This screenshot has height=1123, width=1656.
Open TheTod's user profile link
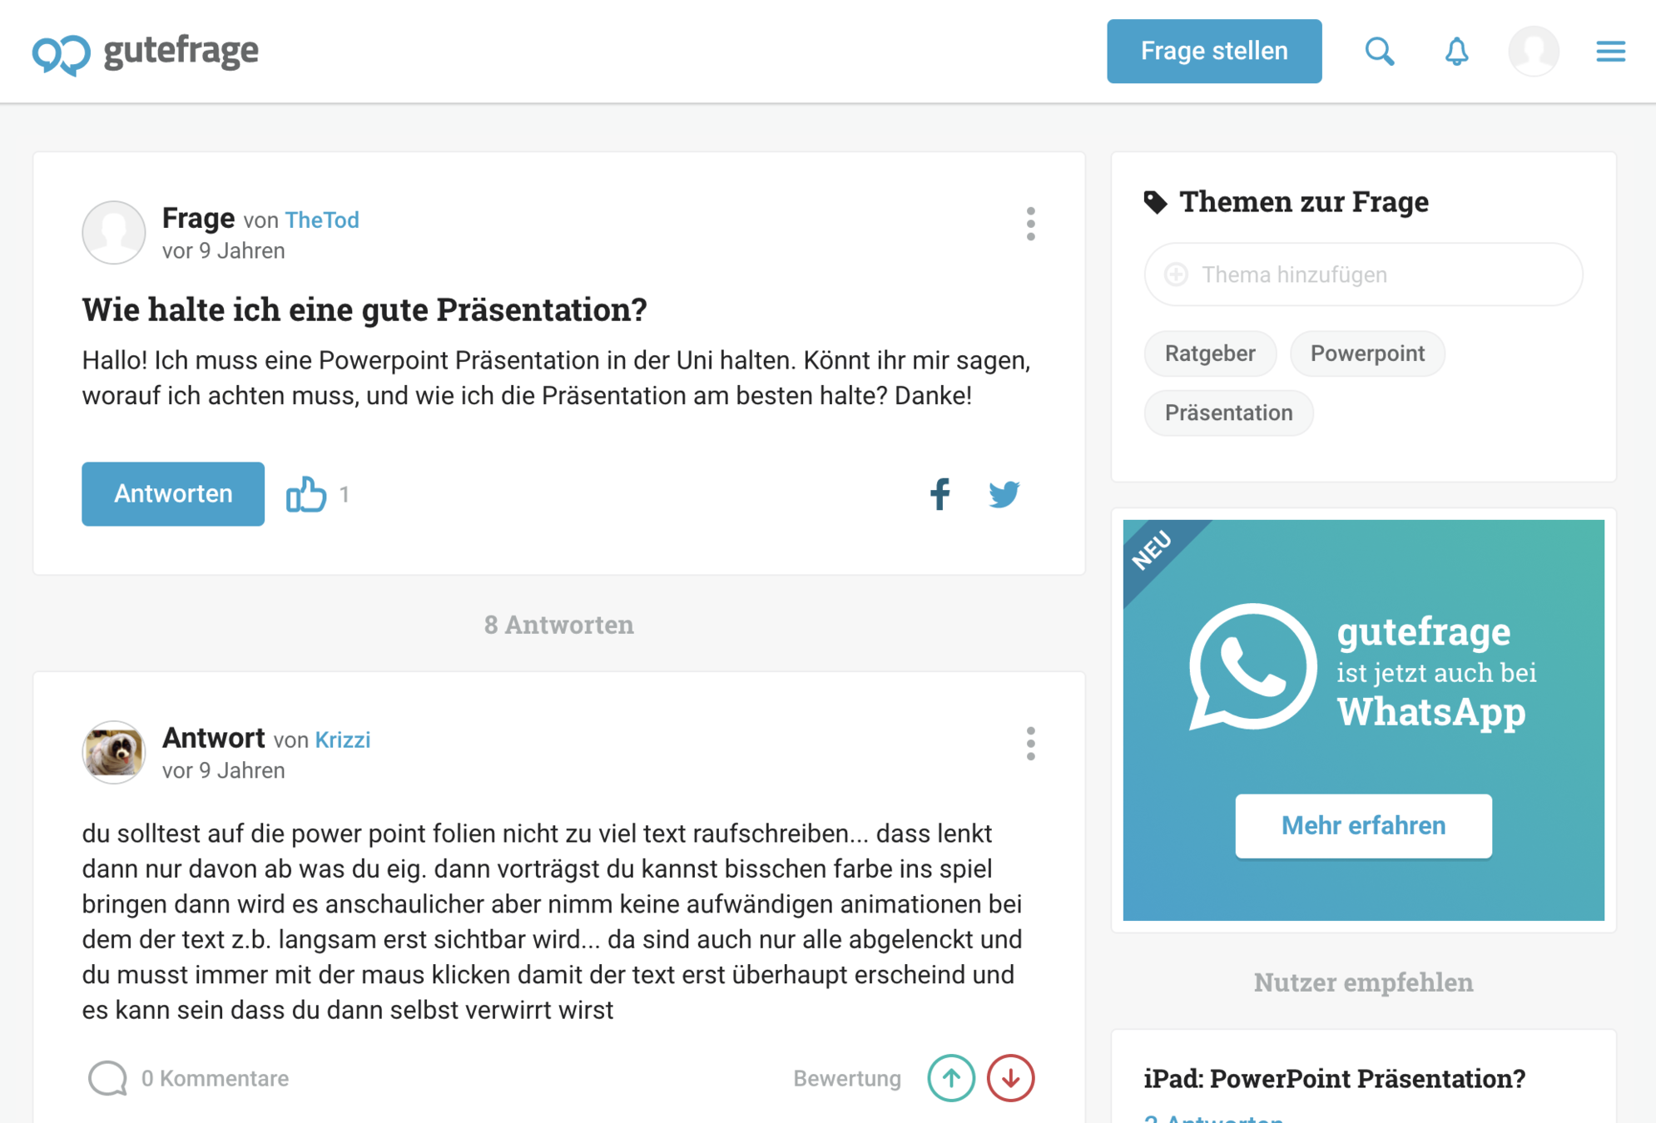(x=322, y=220)
